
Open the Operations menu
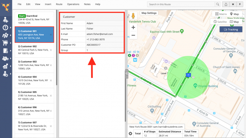point(73,4)
